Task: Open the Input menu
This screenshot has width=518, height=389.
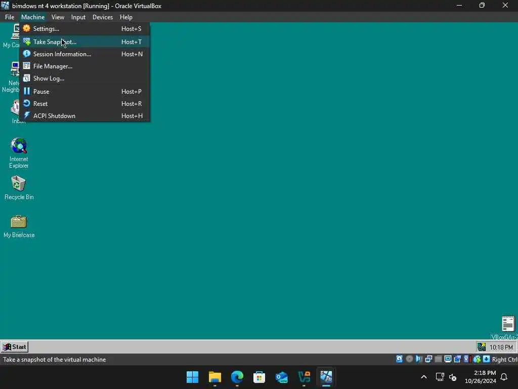Action: click(78, 17)
